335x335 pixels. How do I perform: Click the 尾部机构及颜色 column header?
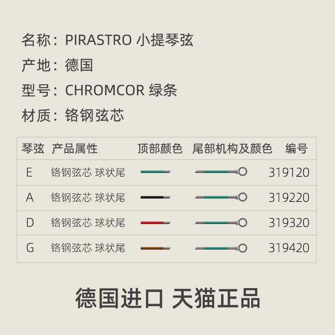[x=232, y=149]
